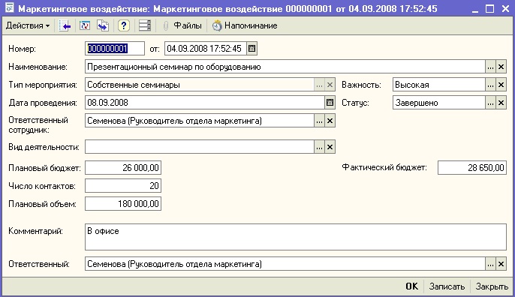Click the Комментарий text area
This screenshot has width=515, height=297.
click(x=296, y=237)
